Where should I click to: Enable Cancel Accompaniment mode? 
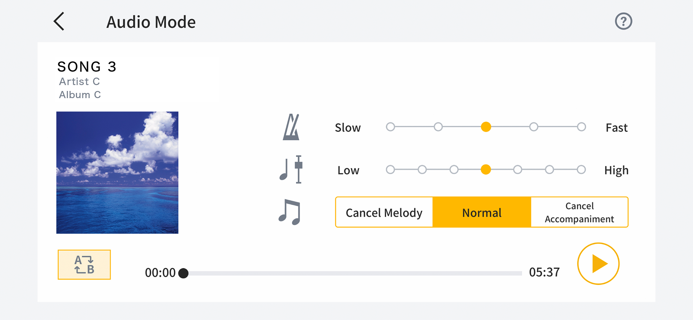coord(579,212)
